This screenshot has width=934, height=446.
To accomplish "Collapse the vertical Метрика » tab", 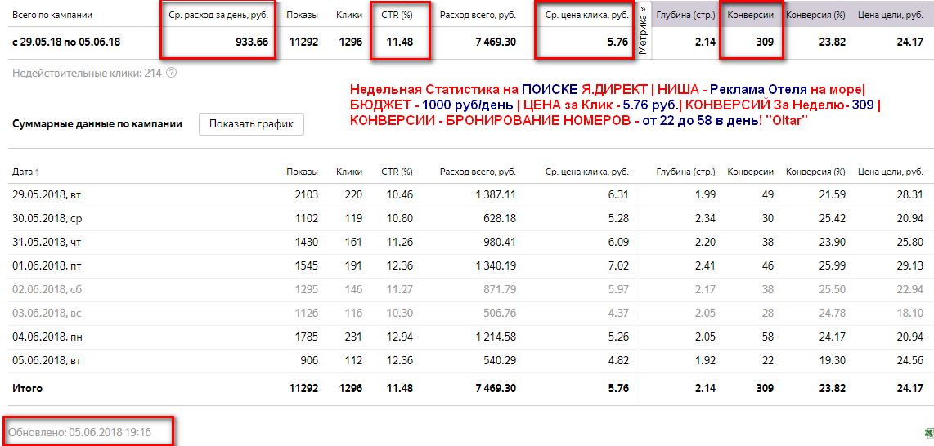I will [643, 30].
